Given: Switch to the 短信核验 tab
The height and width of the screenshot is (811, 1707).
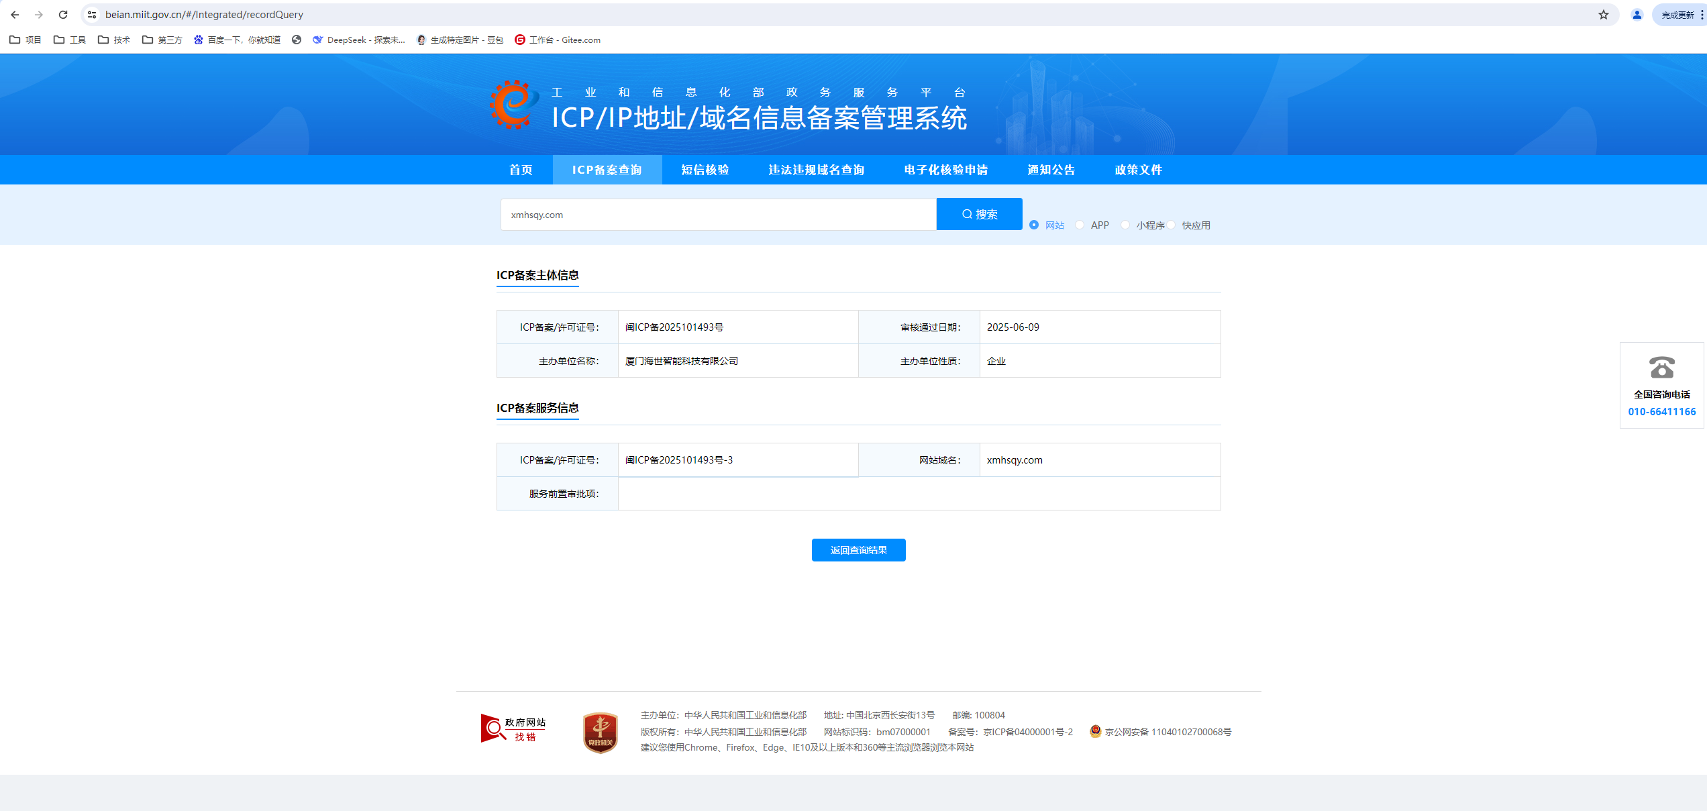Looking at the screenshot, I should click(705, 170).
